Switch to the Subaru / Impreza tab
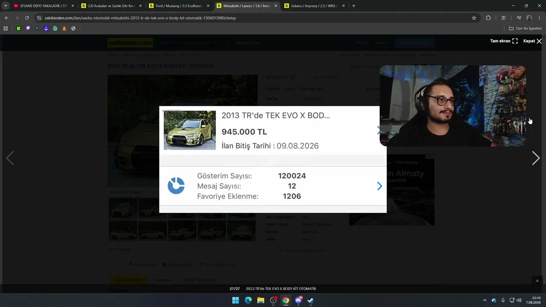Image resolution: width=546 pixels, height=307 pixels. 314,6
